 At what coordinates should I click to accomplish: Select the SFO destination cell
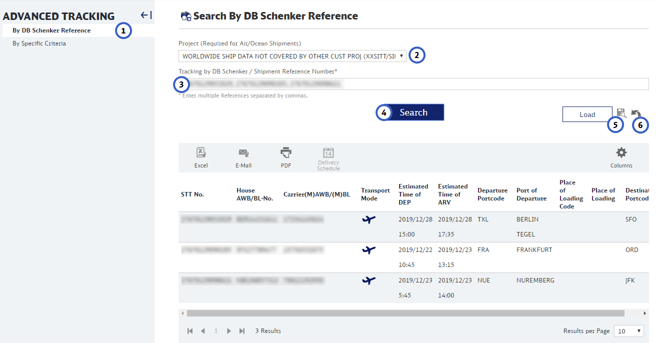click(631, 219)
